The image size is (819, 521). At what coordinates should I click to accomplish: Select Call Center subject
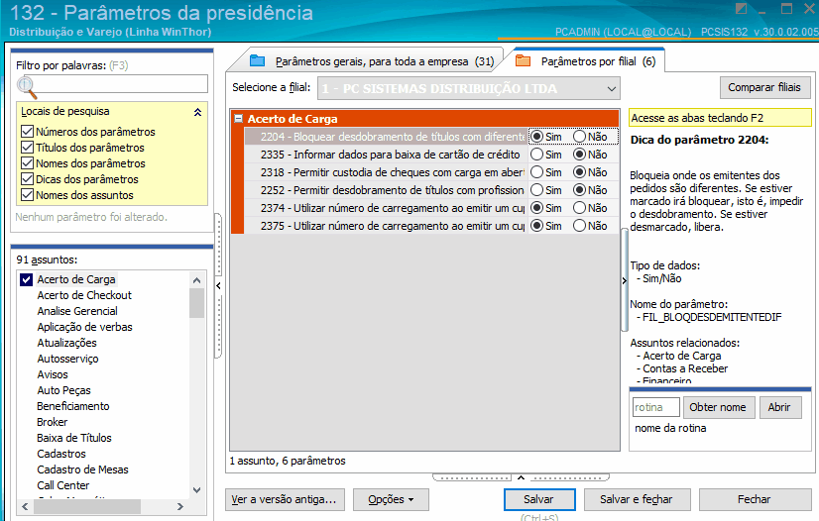click(x=63, y=485)
